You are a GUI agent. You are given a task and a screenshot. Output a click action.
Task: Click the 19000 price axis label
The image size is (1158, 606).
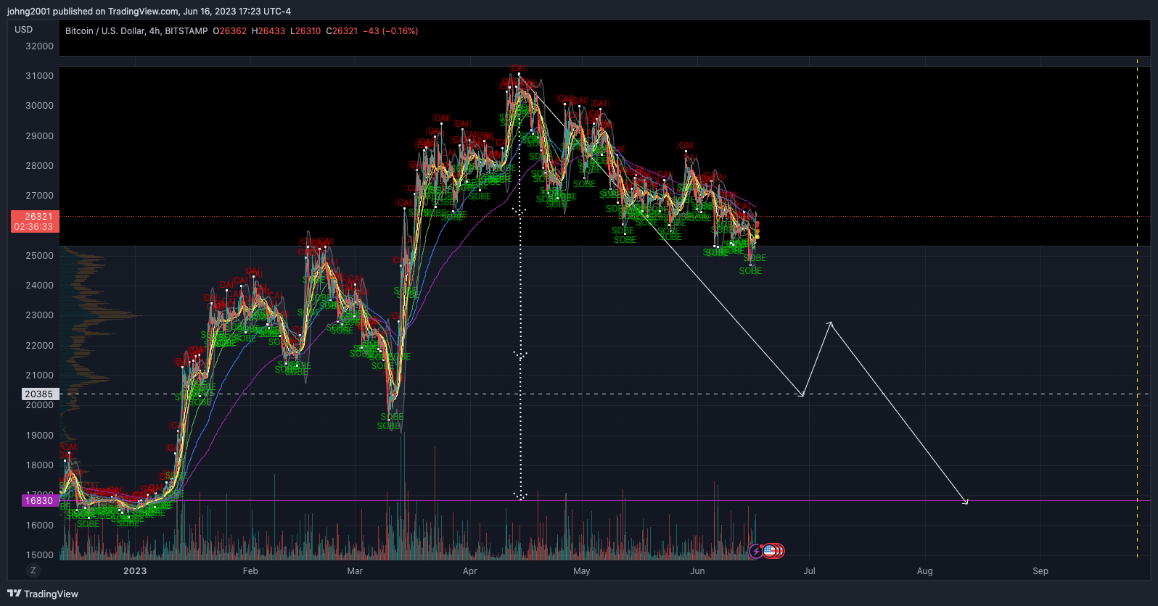[40, 436]
